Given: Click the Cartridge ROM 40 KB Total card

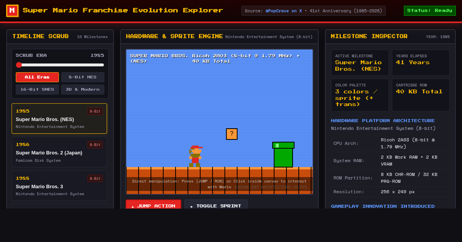Looking at the screenshot, I should pyautogui.click(x=421, y=95).
